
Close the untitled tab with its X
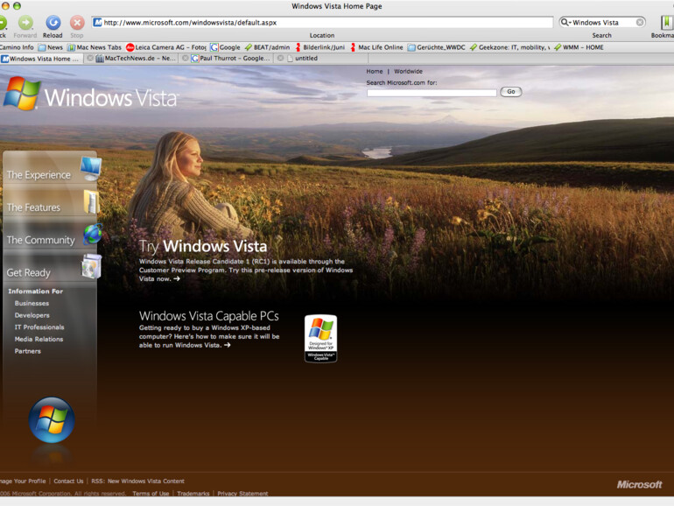coord(280,58)
